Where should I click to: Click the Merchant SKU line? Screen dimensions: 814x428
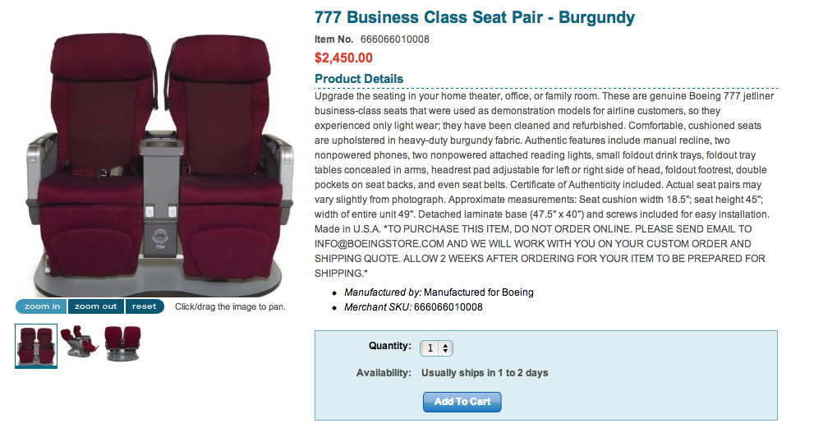point(413,307)
